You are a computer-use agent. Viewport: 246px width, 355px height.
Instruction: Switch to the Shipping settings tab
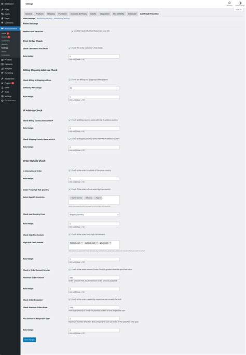tap(51, 14)
